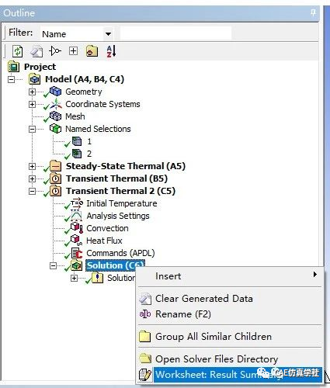Viewport: 330px width, 388px height.
Task: Click the folder grouping toolbar icon
Action: [x=92, y=51]
